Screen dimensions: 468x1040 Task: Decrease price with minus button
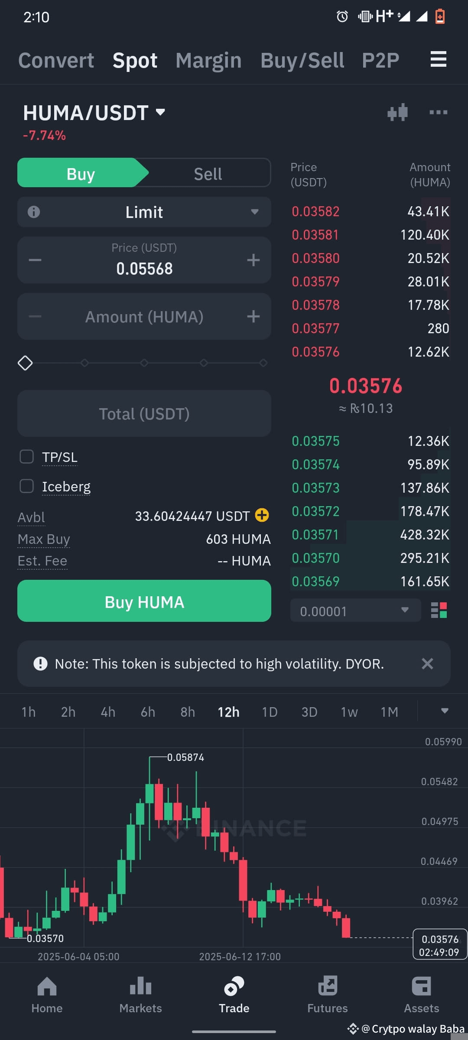pos(35,260)
